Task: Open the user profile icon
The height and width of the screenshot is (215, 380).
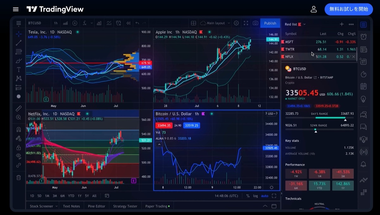Action: (x=313, y=9)
